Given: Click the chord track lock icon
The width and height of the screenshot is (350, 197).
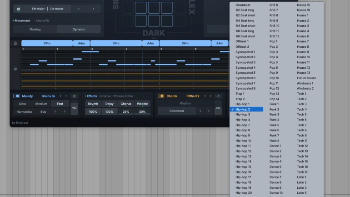Looking at the screenshot, I should pyautogui.click(x=15, y=44).
